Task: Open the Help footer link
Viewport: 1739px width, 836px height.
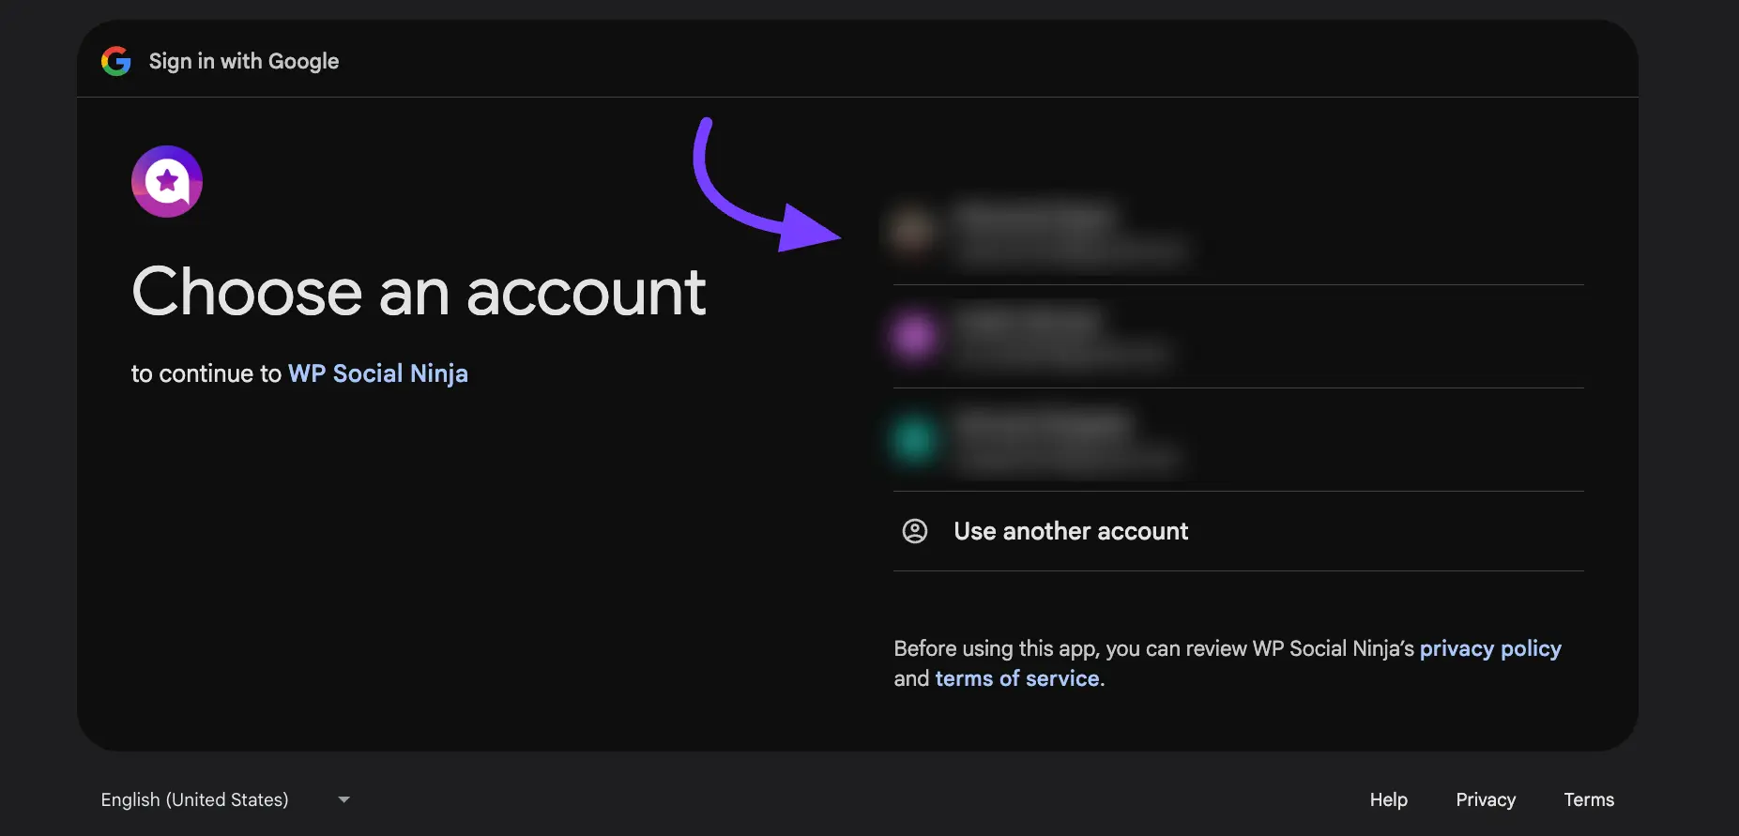Action: click(x=1388, y=799)
